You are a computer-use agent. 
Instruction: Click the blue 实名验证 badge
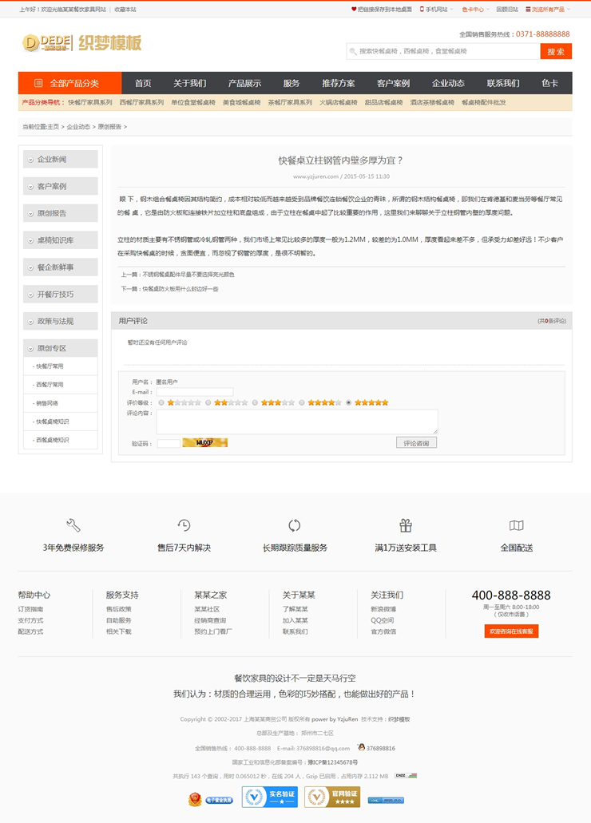click(x=270, y=797)
